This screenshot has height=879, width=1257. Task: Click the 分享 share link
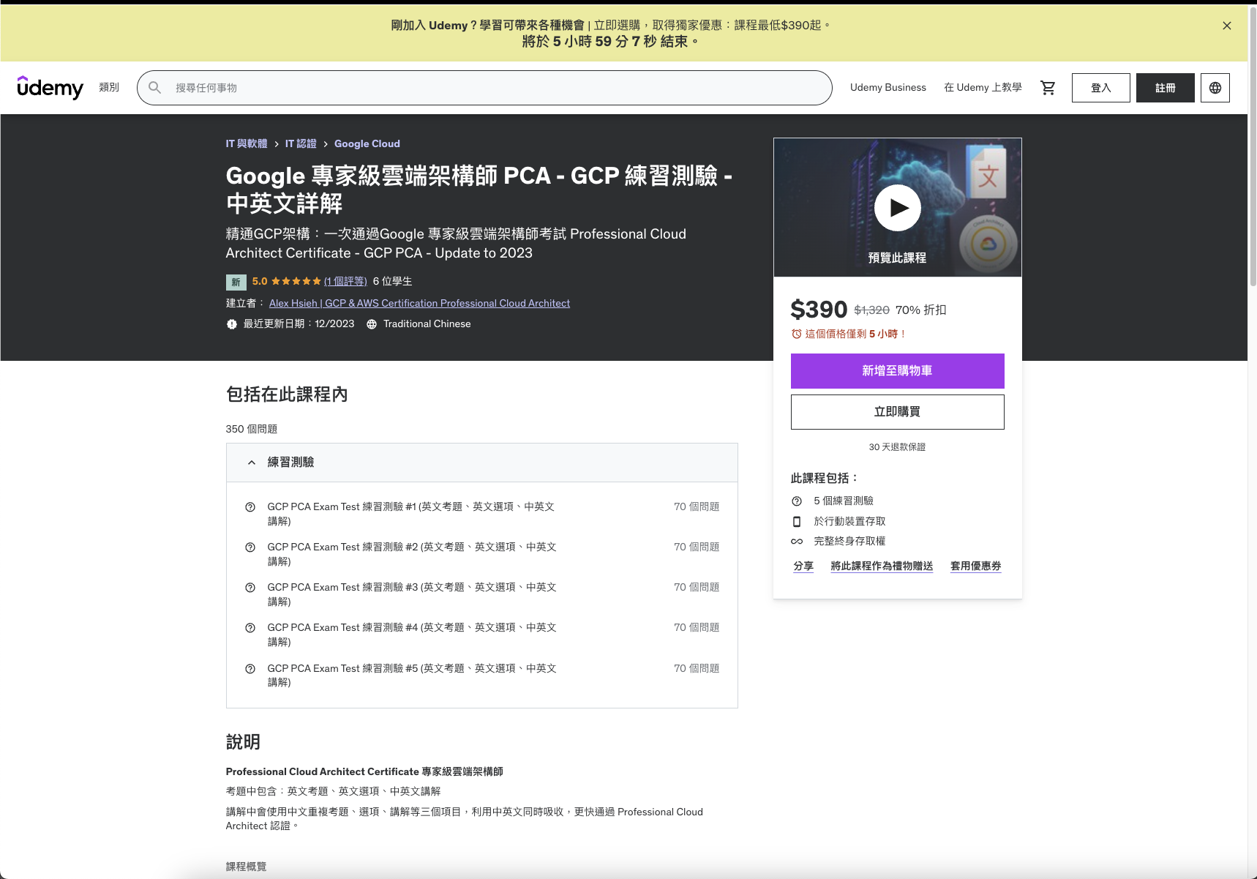[x=803, y=566]
